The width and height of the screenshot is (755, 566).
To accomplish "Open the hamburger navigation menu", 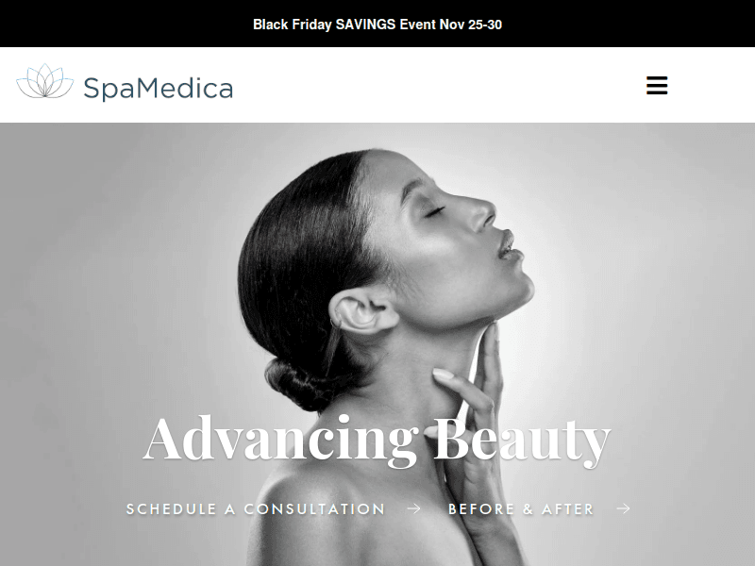I will [x=657, y=85].
